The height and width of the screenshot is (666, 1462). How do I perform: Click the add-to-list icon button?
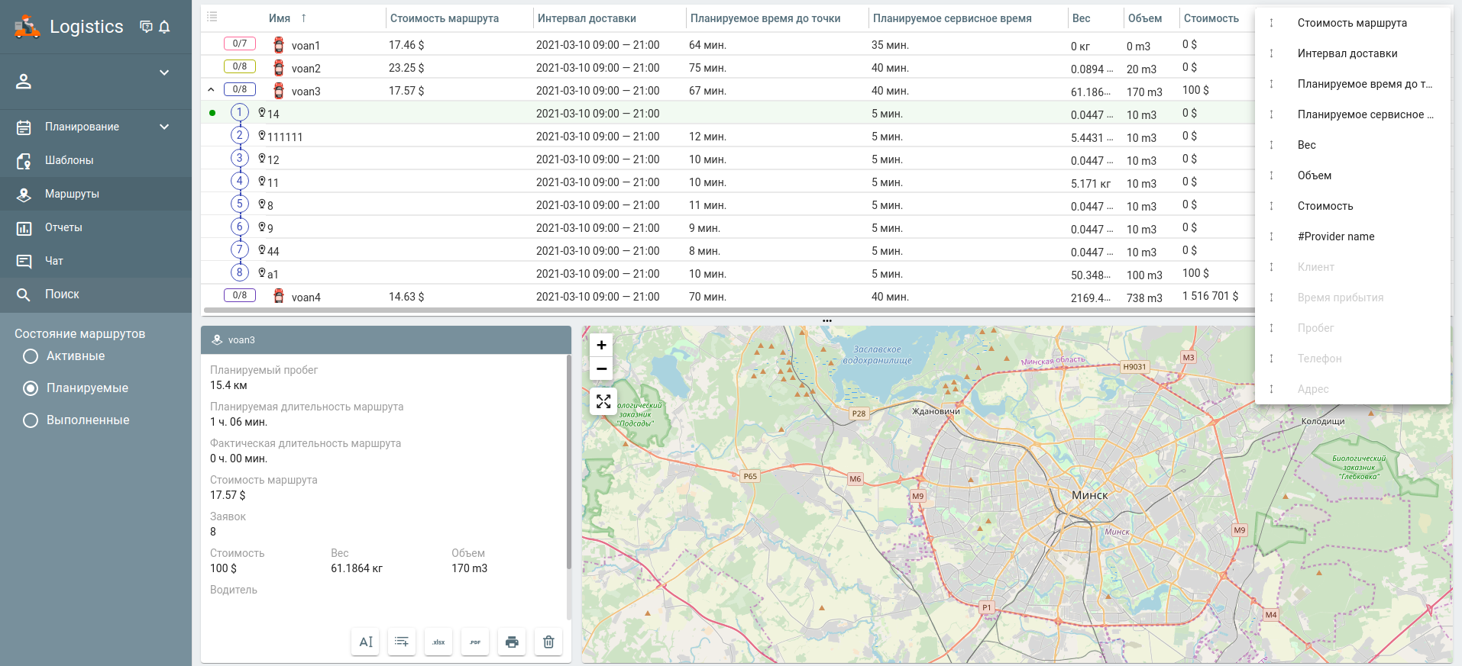point(402,642)
